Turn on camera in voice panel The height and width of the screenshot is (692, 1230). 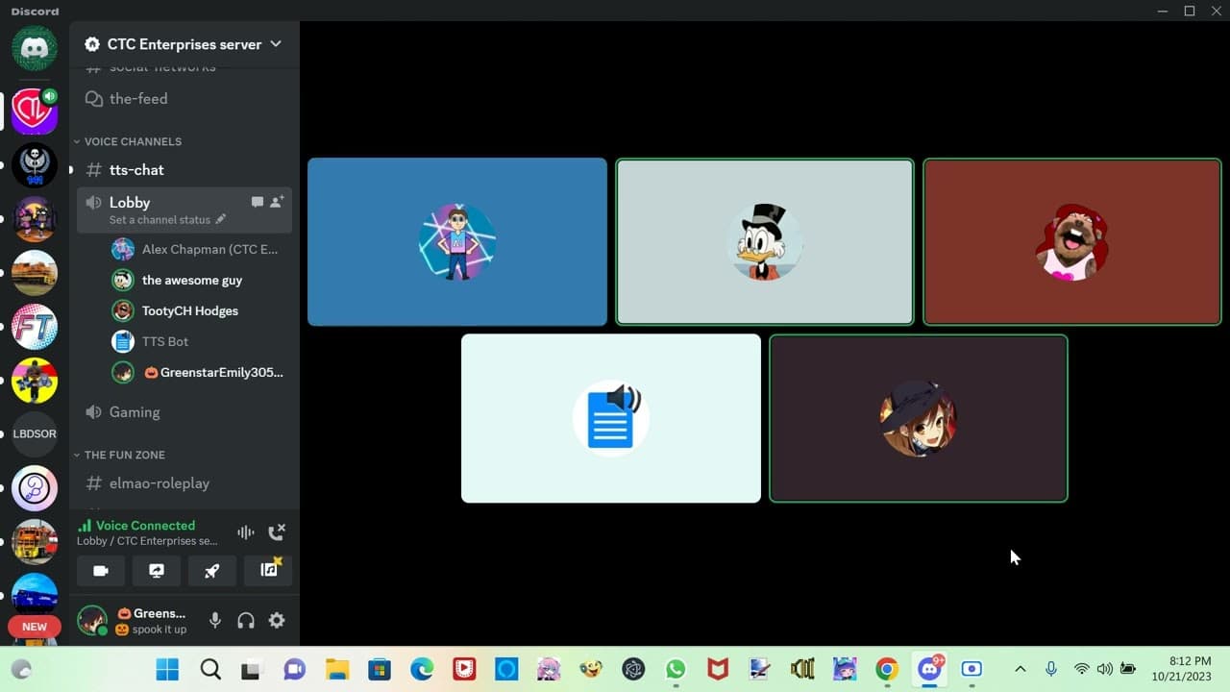pos(101,571)
